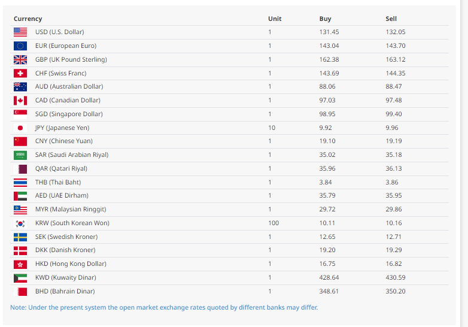Click the Australian flag icon
This screenshot has width=468, height=327.
point(20,87)
